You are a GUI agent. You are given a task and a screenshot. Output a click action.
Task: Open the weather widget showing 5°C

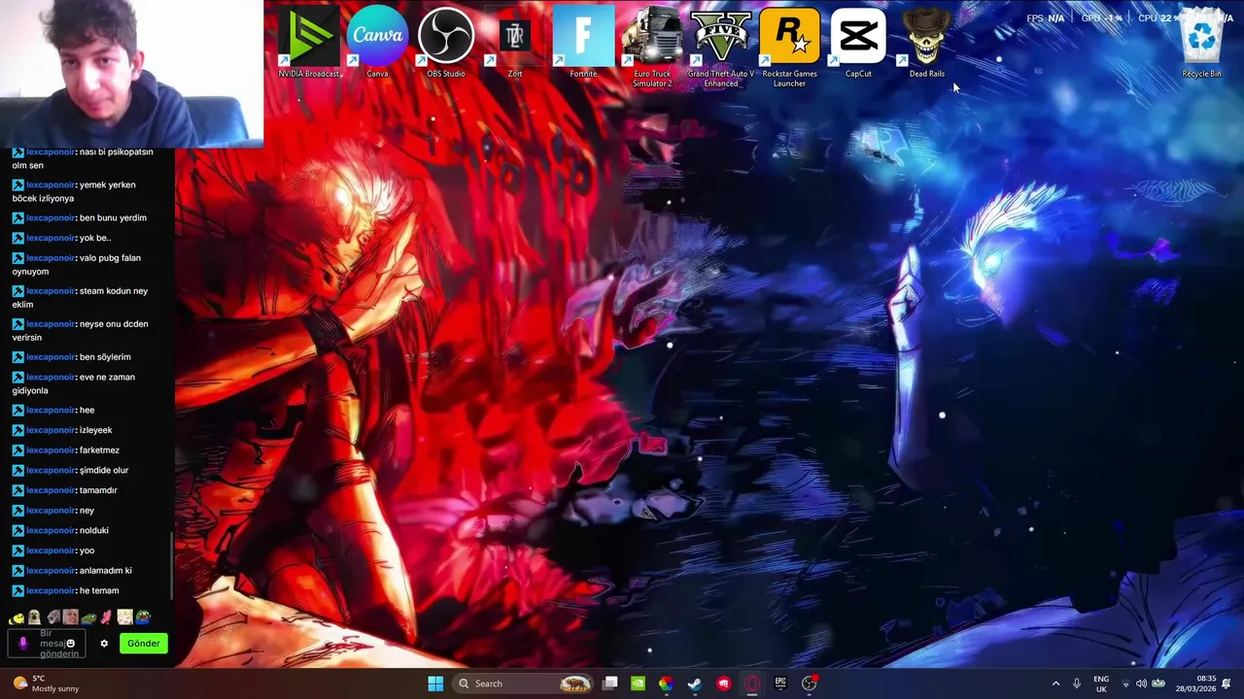pyautogui.click(x=45, y=683)
